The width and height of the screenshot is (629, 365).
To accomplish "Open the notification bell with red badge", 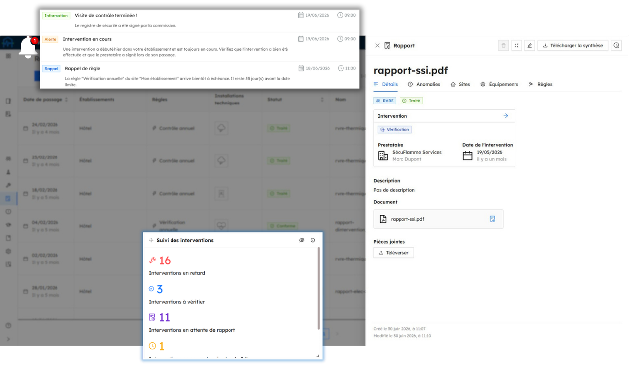I will (x=28, y=48).
